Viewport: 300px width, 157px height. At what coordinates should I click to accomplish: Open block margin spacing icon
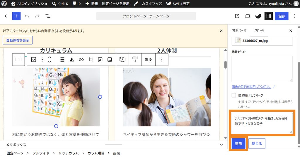pyautogui.click(x=135, y=60)
